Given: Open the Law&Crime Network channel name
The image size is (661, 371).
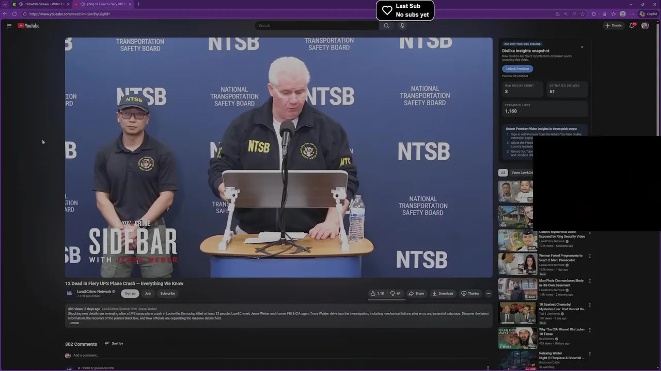Looking at the screenshot, I should pyautogui.click(x=94, y=292).
